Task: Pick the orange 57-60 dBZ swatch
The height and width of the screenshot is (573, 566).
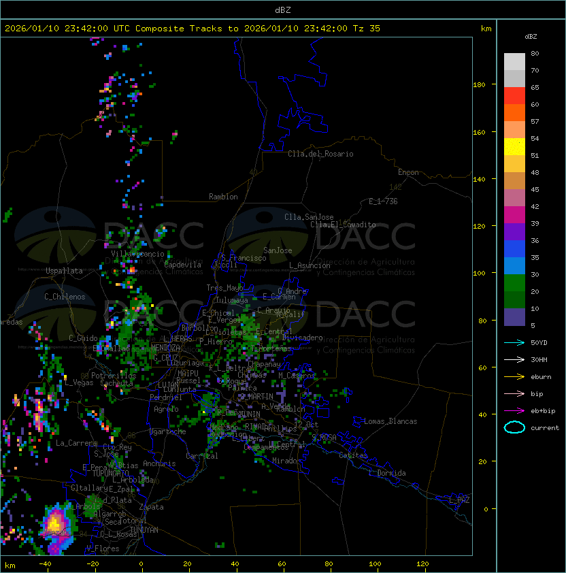Action: click(514, 112)
